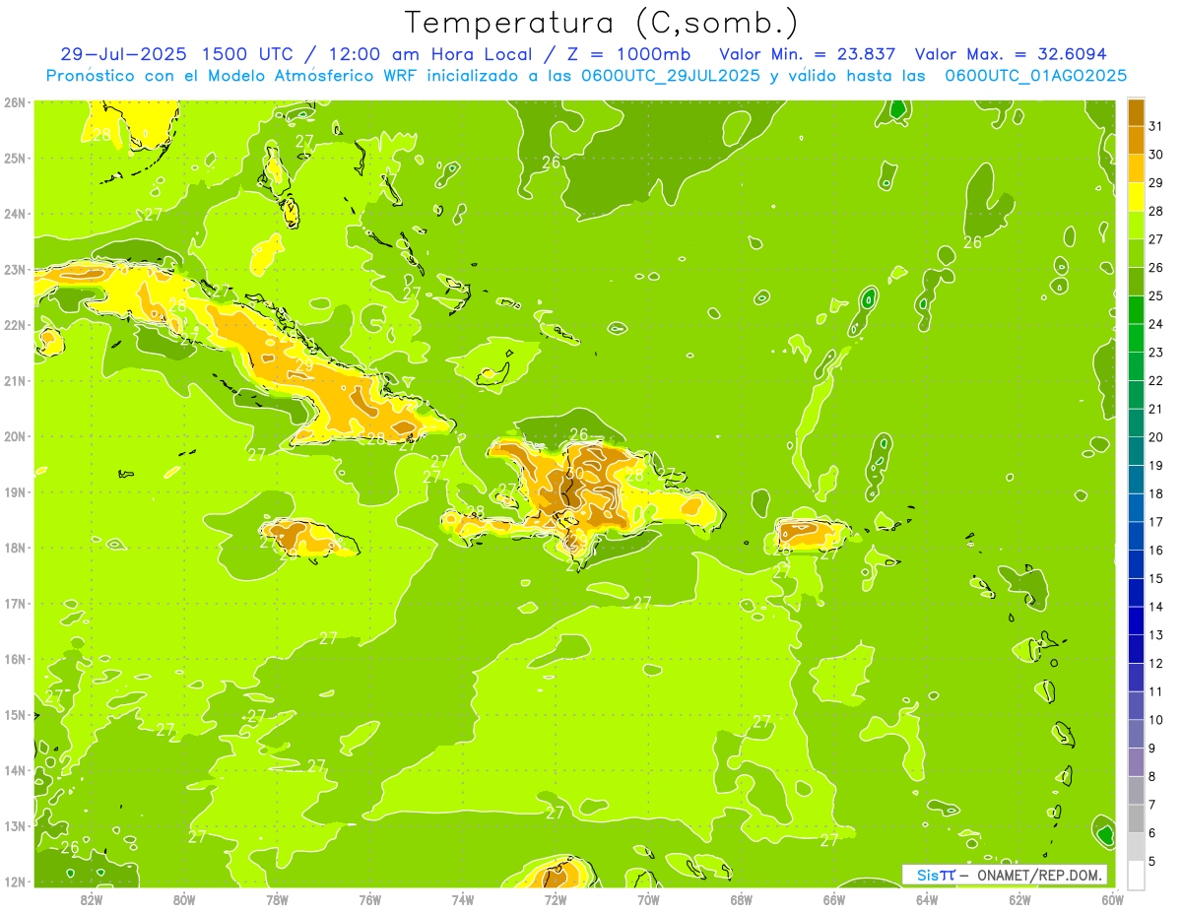
Task: Click longitude axis label 72W
Action: tap(556, 899)
